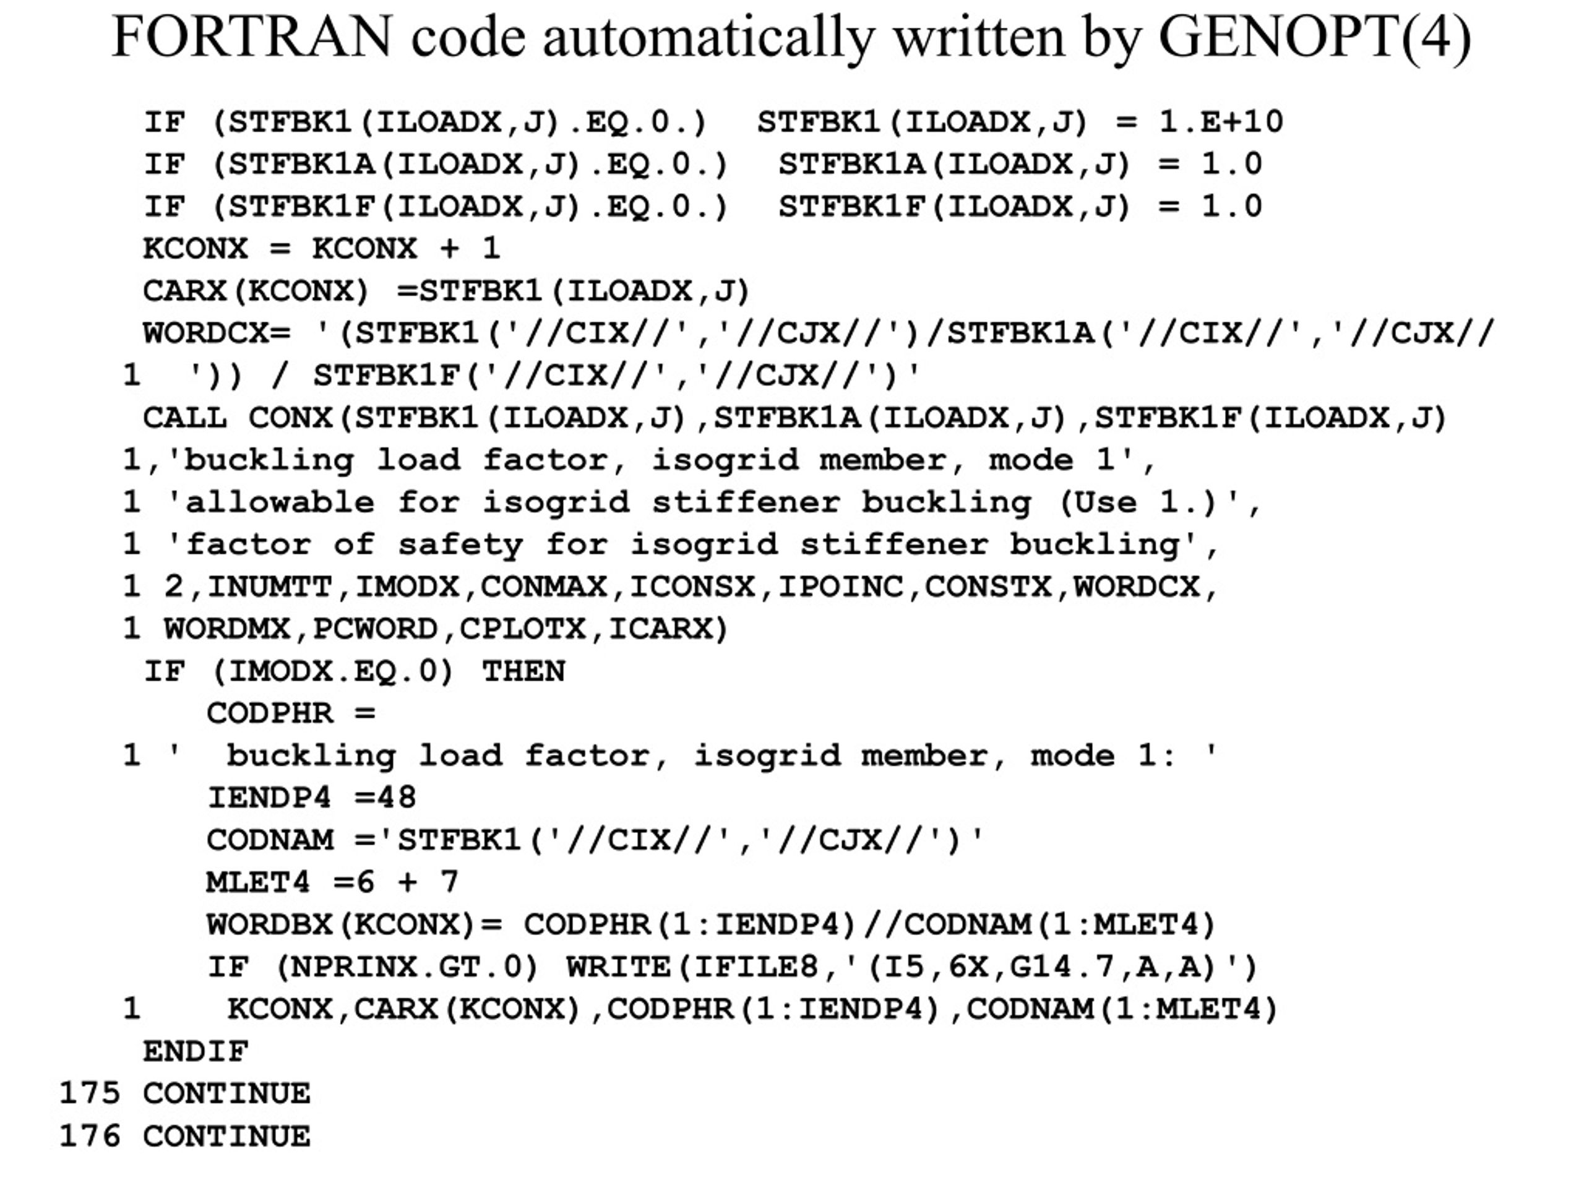Click the line starting 'WORDCX='

click(819, 333)
